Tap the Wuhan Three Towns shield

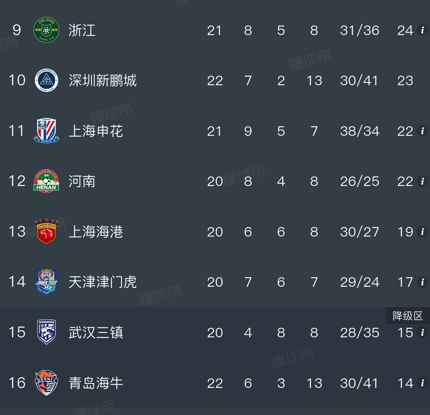[x=46, y=332]
